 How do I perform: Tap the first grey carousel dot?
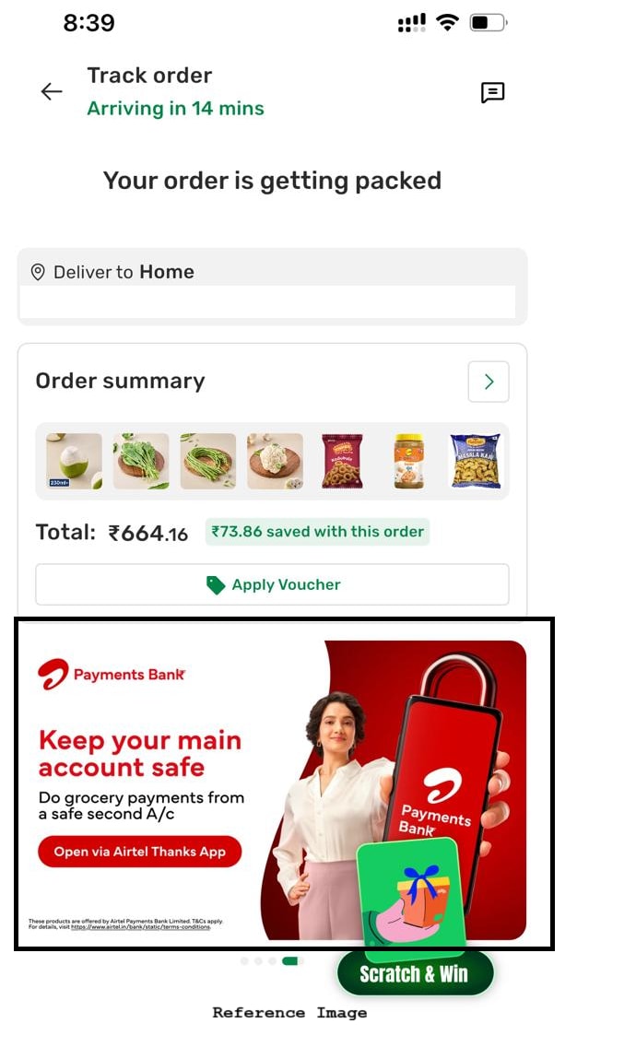(x=244, y=961)
